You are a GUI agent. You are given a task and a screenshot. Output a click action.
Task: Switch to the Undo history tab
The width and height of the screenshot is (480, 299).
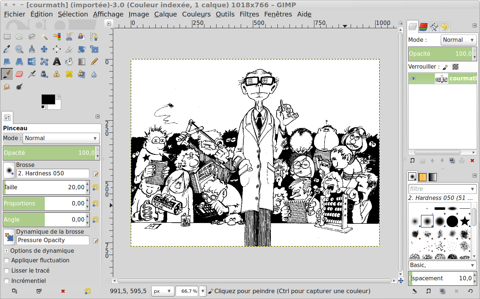click(x=445, y=27)
